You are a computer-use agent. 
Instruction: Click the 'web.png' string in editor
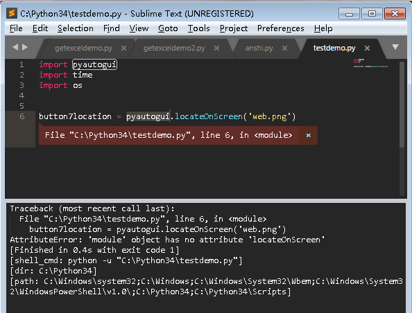(x=269, y=116)
